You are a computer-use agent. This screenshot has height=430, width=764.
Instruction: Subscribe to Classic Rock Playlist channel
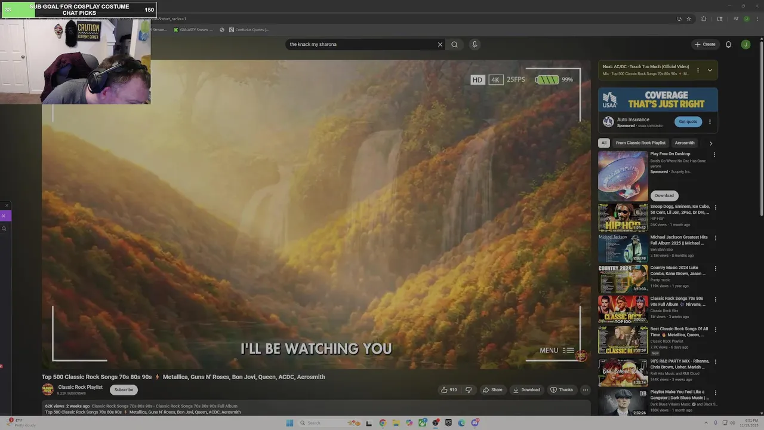[124, 389]
